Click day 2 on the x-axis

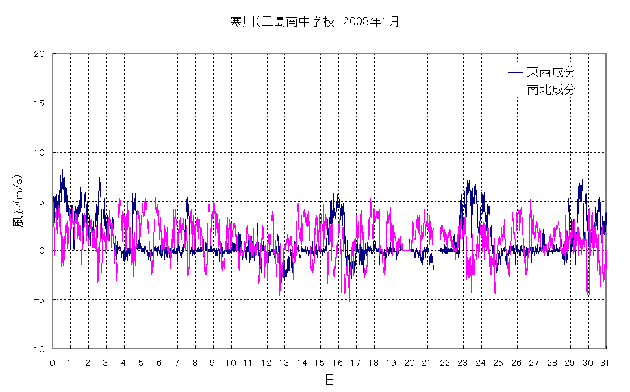tap(88, 363)
